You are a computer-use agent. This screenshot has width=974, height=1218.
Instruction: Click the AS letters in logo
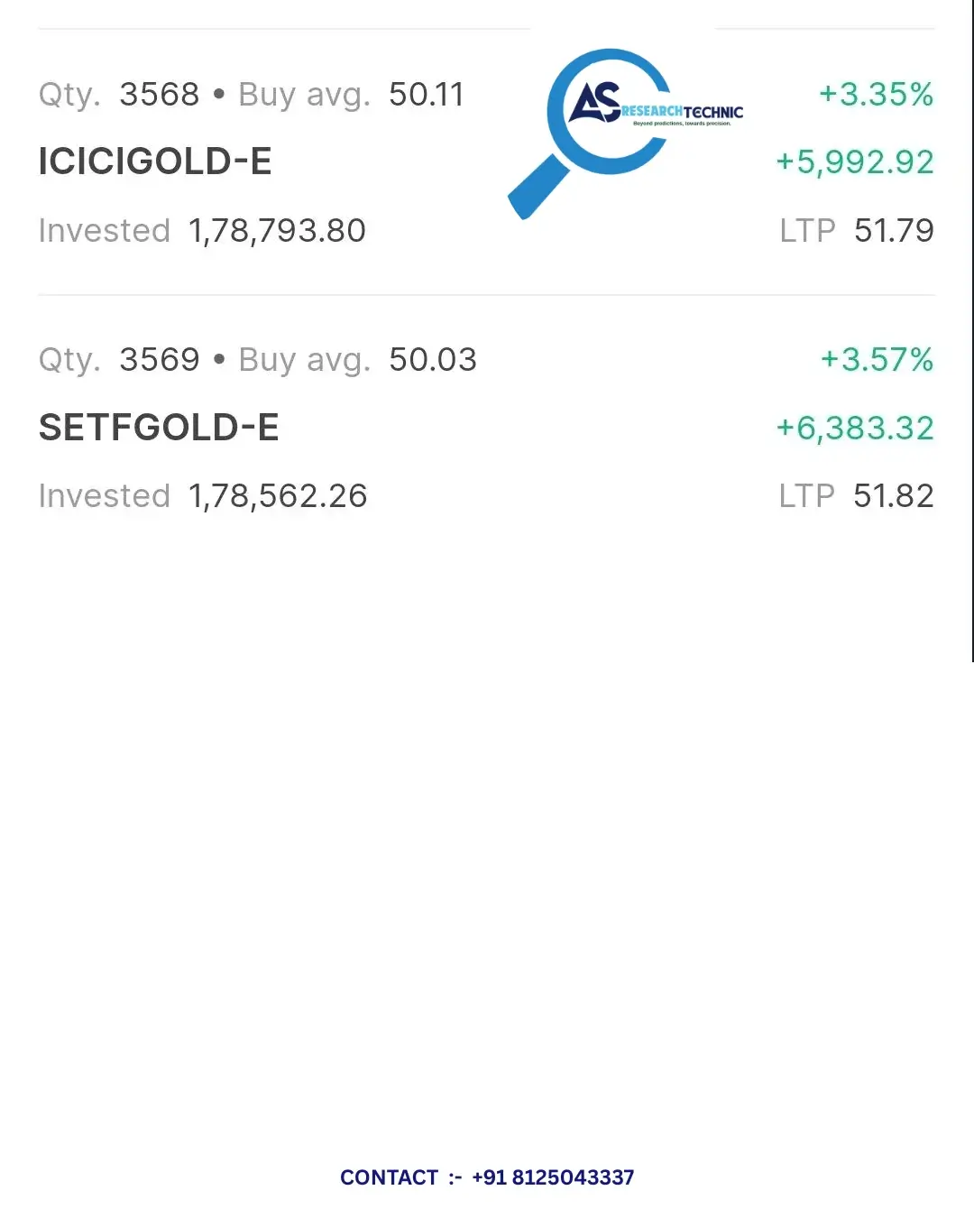click(x=594, y=102)
